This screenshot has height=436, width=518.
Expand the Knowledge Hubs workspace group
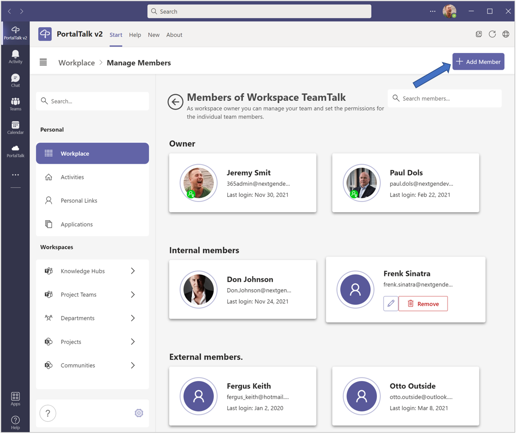pyautogui.click(x=133, y=271)
